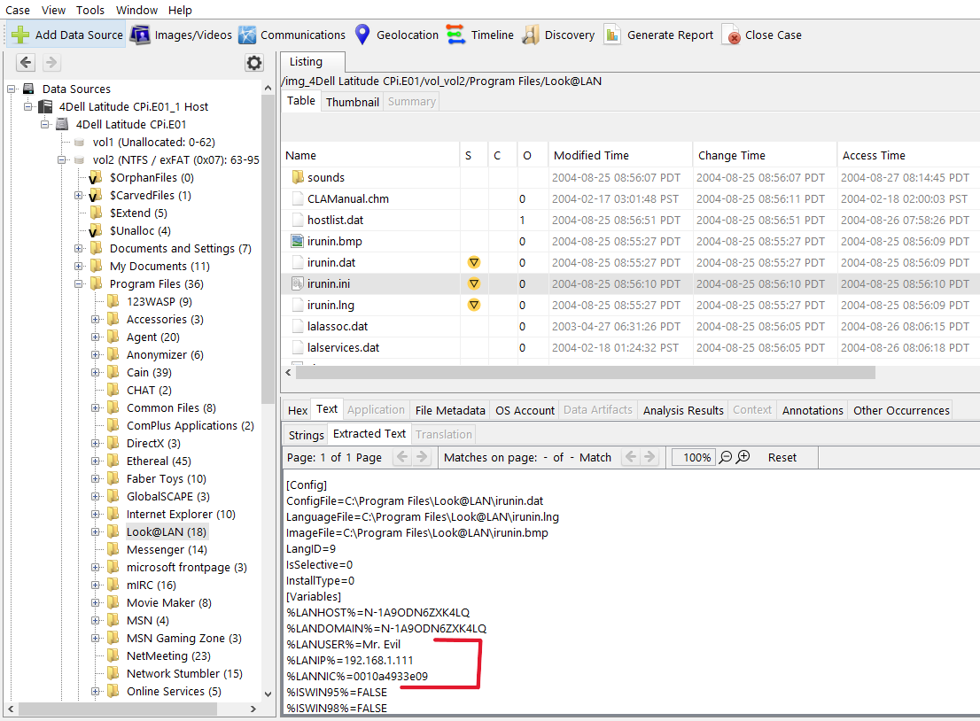
Task: Open the Communications icon in toolbar
Action: 247,35
